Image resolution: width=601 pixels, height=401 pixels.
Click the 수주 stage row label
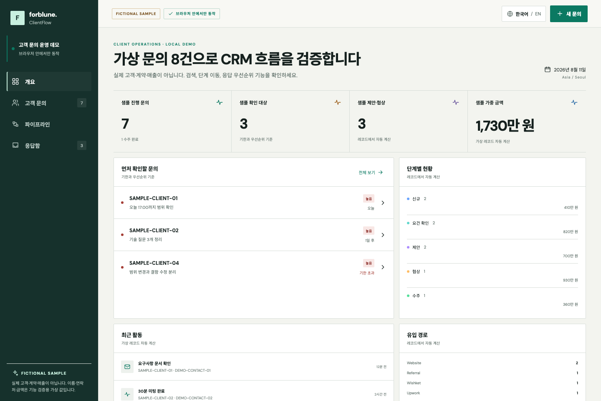(x=416, y=296)
